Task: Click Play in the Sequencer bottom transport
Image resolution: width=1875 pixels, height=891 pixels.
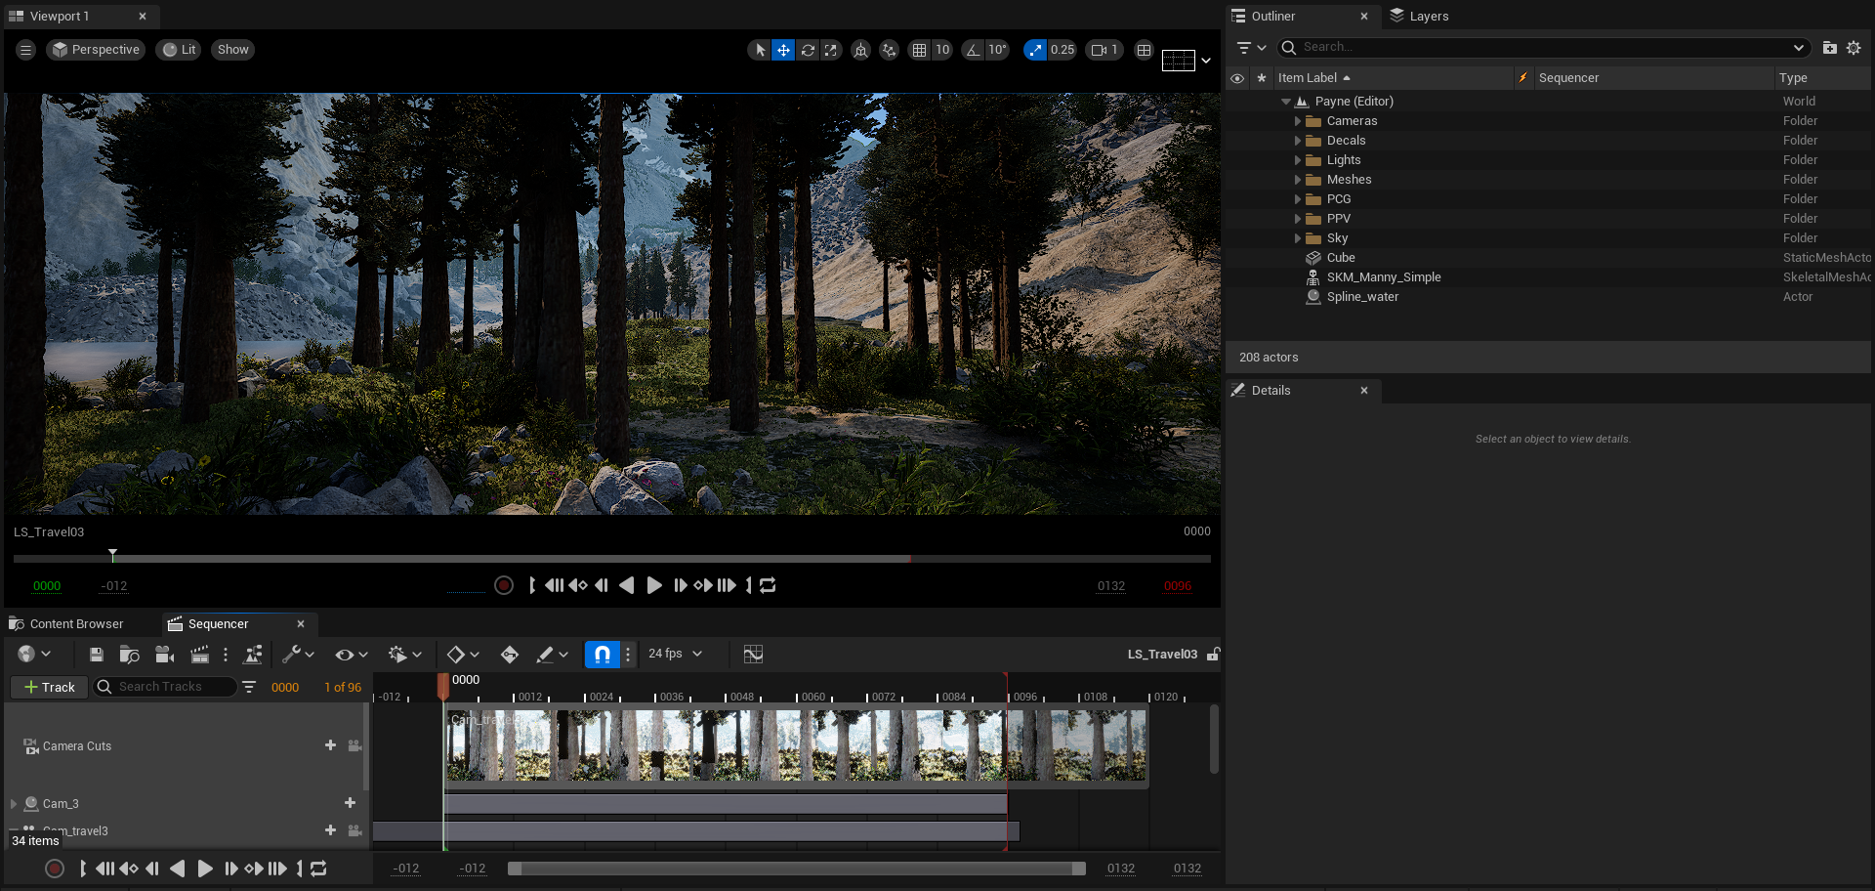Action: pos(205,869)
